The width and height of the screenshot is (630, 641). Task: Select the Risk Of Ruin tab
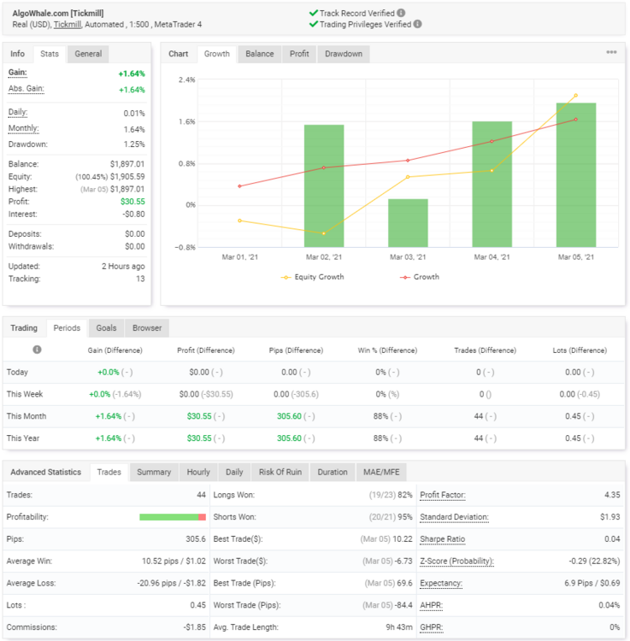(x=280, y=472)
